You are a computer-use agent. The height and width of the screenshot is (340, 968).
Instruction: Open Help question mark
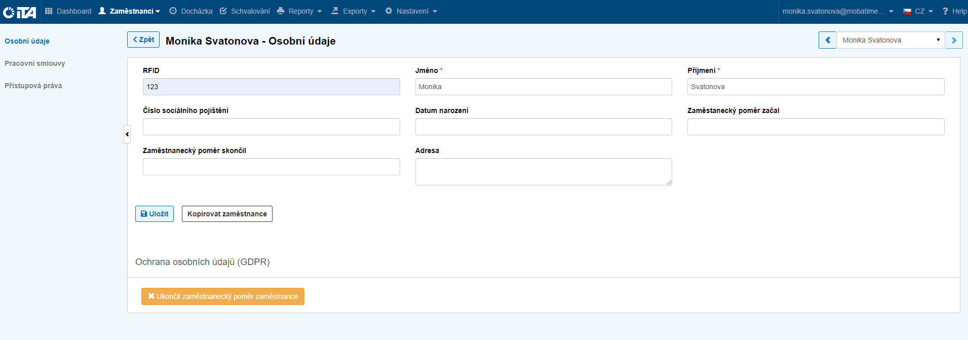pos(945,11)
